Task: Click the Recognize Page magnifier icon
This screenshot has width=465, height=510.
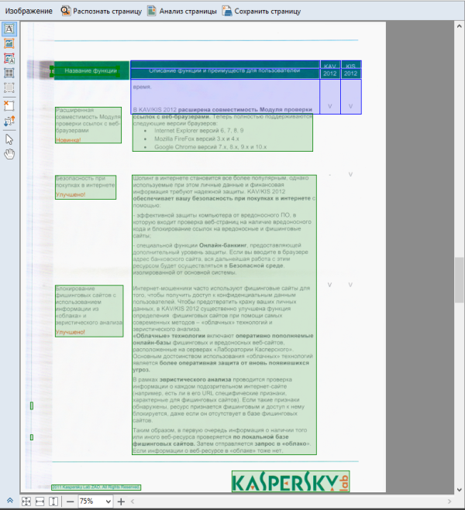Action: coord(66,11)
